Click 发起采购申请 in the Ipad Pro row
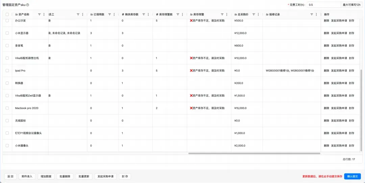365x183 pixels. pyautogui.click(x=339, y=70)
